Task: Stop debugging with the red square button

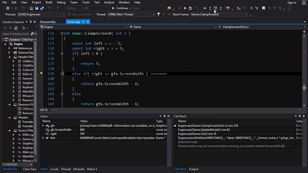Action: (185, 8)
